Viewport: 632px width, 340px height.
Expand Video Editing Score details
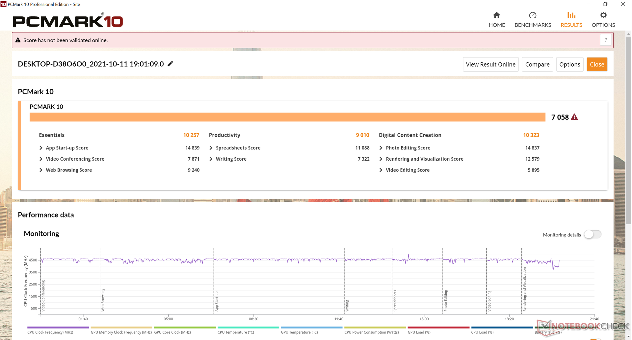tap(381, 170)
